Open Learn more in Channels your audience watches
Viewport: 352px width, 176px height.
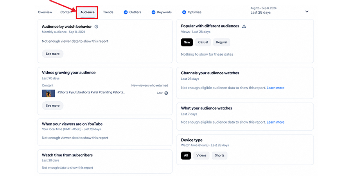[275, 88]
